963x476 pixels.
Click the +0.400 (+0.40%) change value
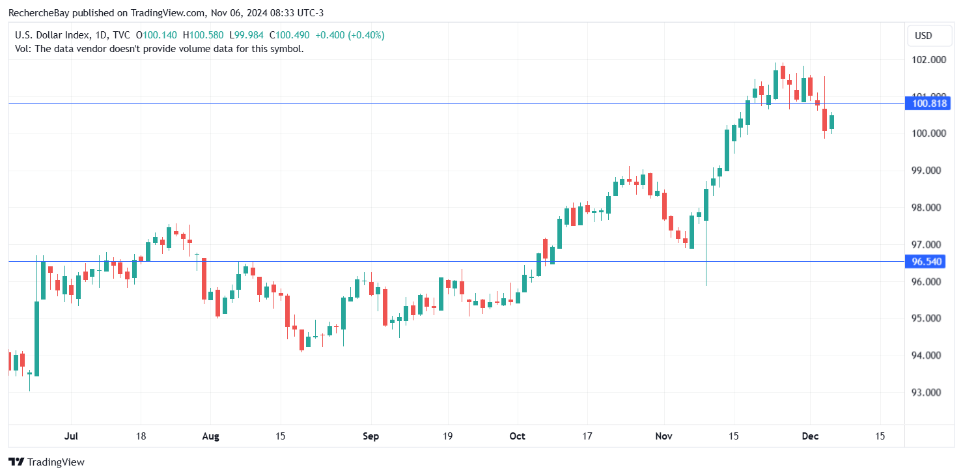pyautogui.click(x=348, y=35)
